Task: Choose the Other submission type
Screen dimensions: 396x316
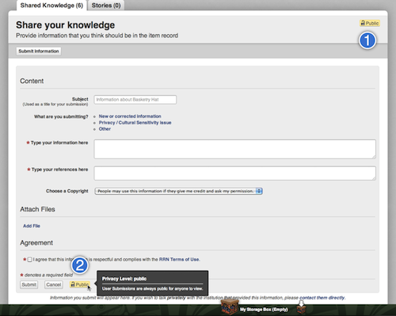Action: click(105, 129)
